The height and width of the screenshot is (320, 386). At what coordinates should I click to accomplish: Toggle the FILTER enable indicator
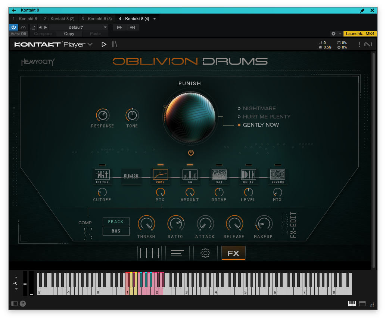102,165
